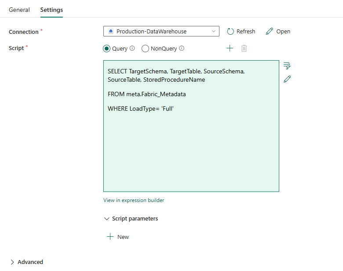The width and height of the screenshot is (343, 271).
Task: Expand the Connection dropdown arrow
Action: 214,31
